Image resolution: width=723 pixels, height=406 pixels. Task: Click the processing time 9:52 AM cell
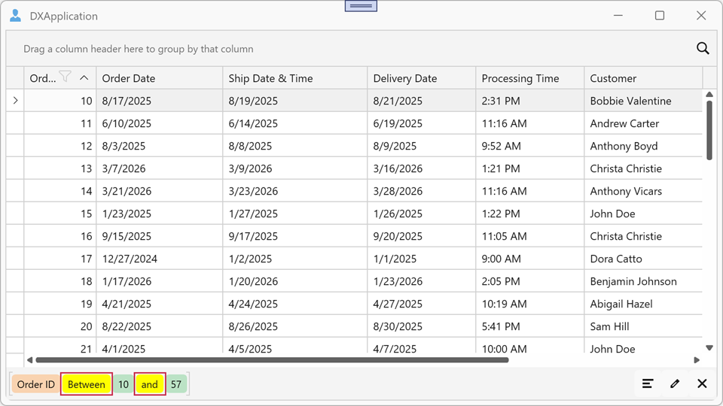(529, 146)
